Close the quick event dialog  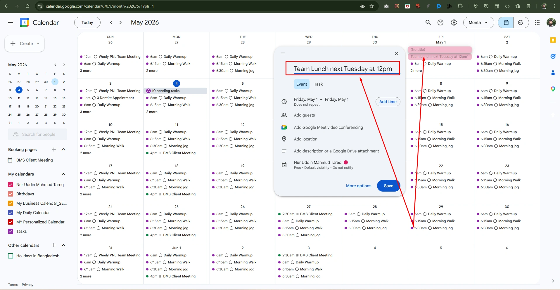coord(397,53)
